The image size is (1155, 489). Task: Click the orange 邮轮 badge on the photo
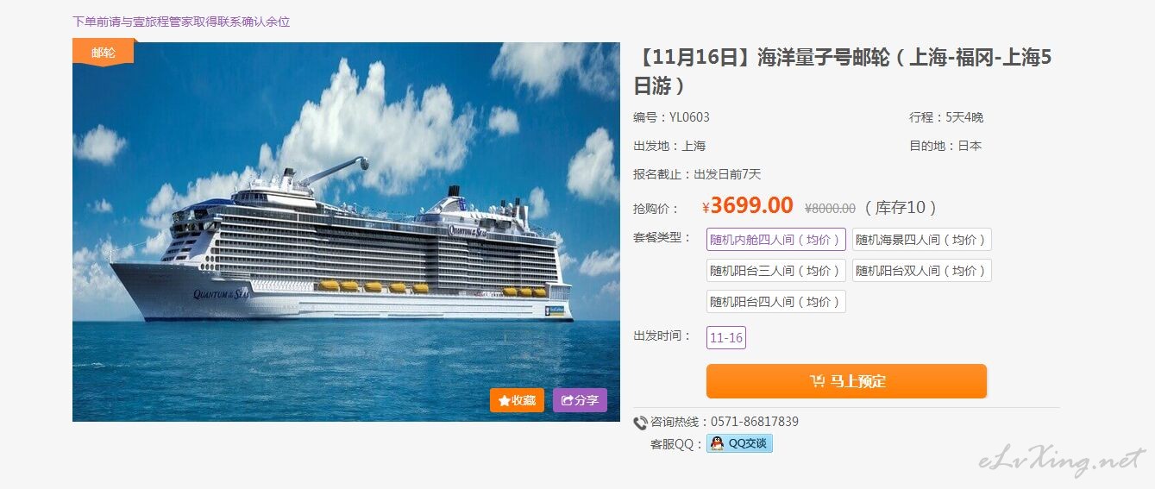(103, 53)
